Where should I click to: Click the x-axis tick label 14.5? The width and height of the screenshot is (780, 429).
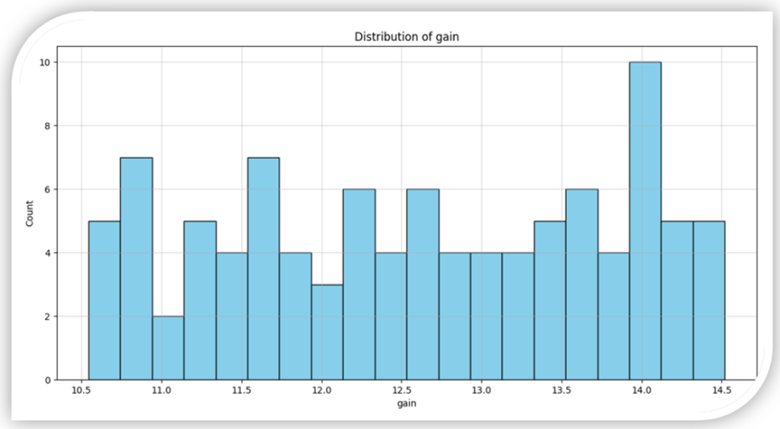(722, 390)
